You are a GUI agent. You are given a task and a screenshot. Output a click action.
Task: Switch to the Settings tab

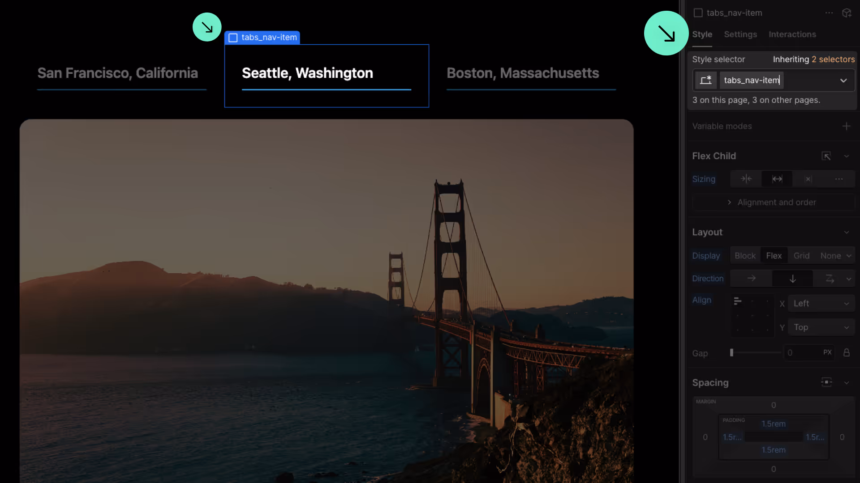[x=740, y=34]
